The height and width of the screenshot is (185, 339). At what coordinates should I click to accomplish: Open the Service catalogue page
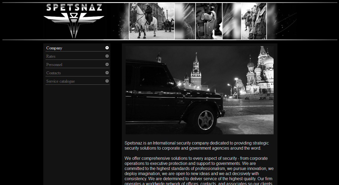tap(60, 81)
